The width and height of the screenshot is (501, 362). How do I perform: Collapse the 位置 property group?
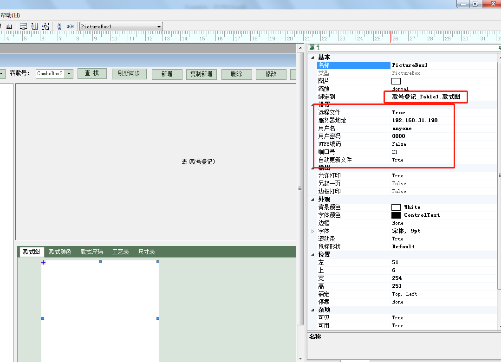point(312,255)
